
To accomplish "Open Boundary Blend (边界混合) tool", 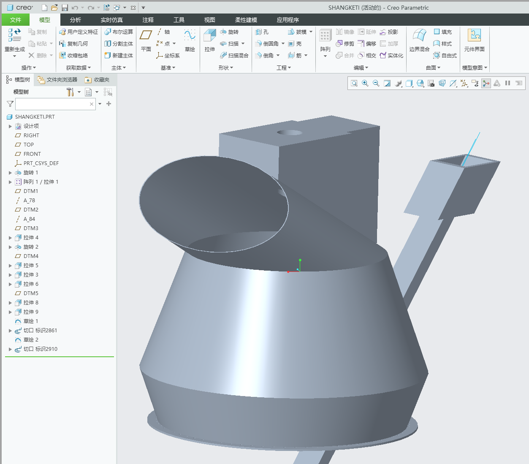I will coord(419,41).
